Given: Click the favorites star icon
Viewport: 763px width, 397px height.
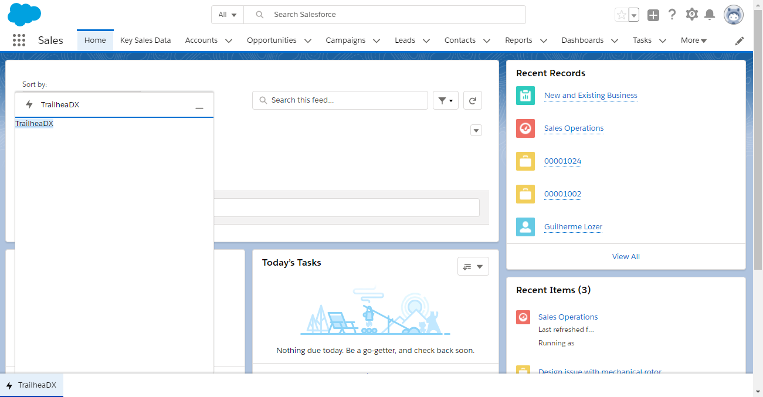Looking at the screenshot, I should [621, 15].
